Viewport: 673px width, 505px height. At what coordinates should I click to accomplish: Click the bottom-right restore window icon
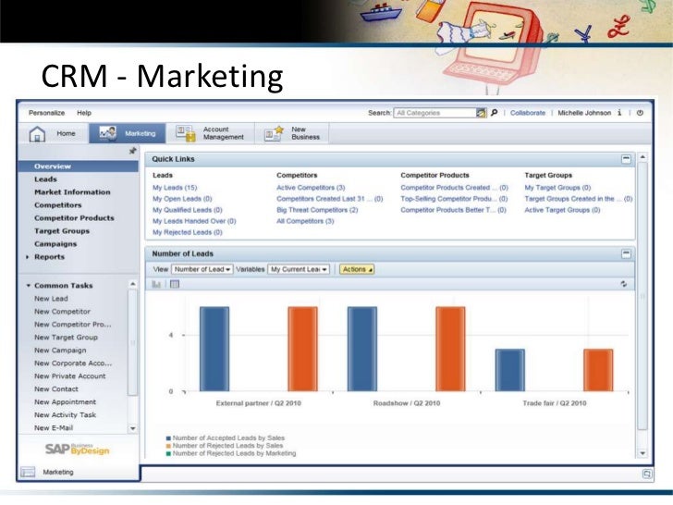tap(647, 474)
